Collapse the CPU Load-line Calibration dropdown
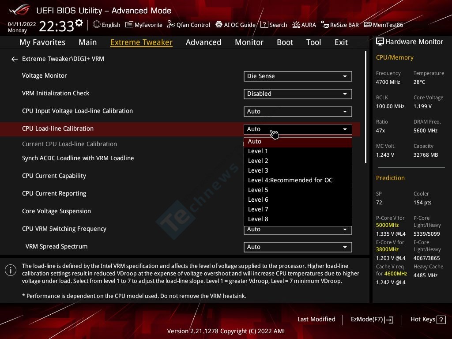Image resolution: width=452 pixels, height=339 pixels. click(298, 129)
